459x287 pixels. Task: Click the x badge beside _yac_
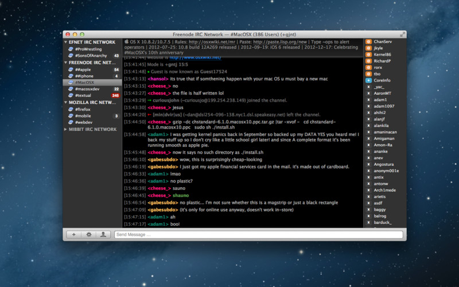pos(368,87)
